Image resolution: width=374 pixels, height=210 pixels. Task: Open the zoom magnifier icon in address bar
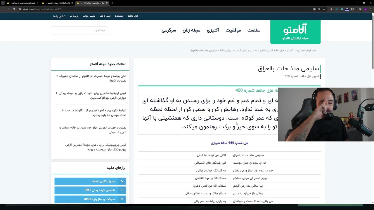click(x=319, y=9)
